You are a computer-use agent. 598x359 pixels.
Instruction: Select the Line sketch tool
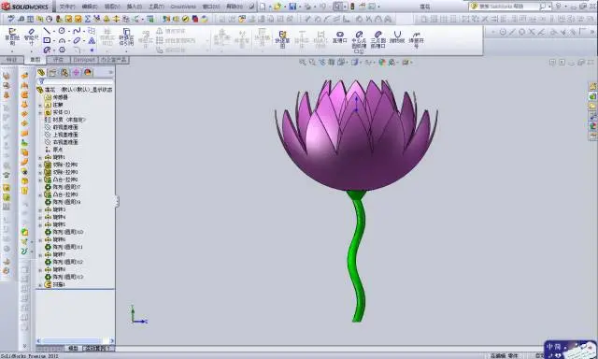pos(47,31)
